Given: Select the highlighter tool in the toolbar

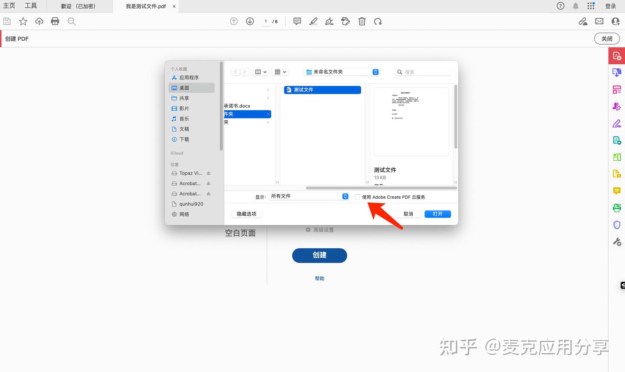Looking at the screenshot, I should (x=313, y=21).
